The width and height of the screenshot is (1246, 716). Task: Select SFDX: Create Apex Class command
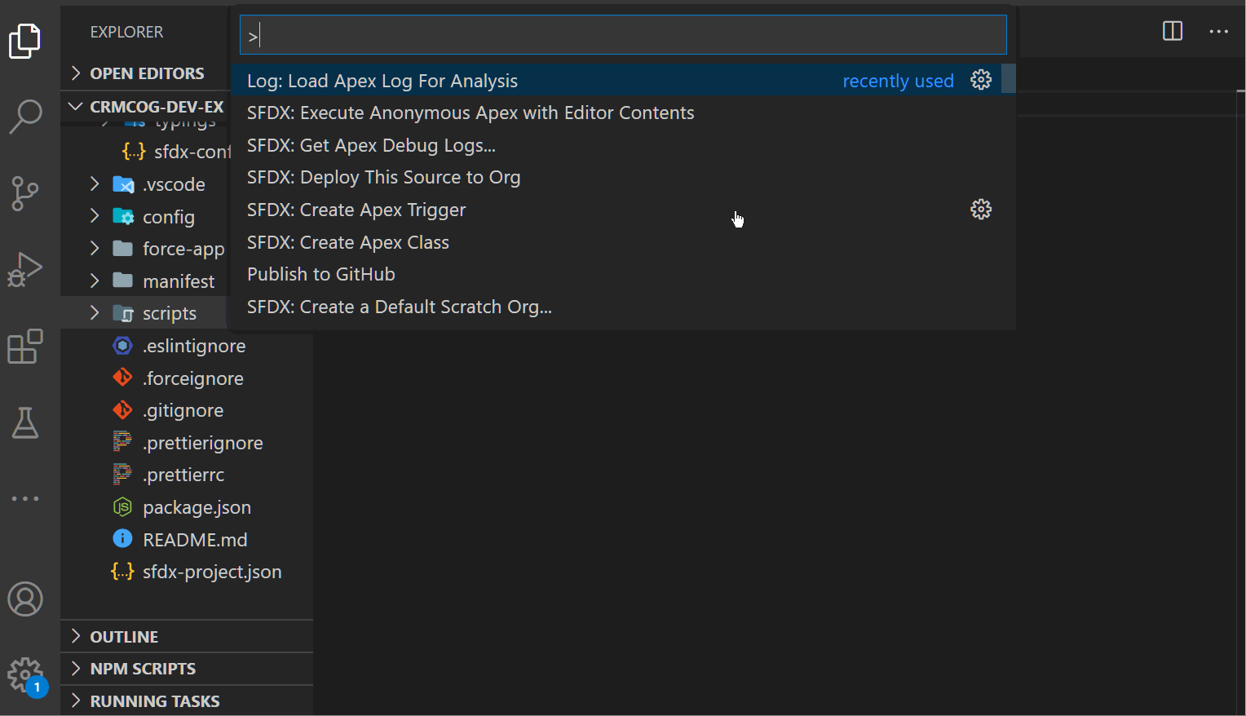click(x=624, y=242)
